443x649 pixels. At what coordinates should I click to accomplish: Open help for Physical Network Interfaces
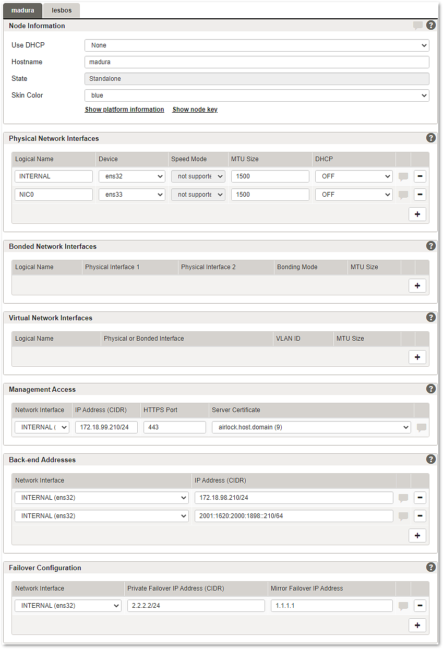click(431, 138)
